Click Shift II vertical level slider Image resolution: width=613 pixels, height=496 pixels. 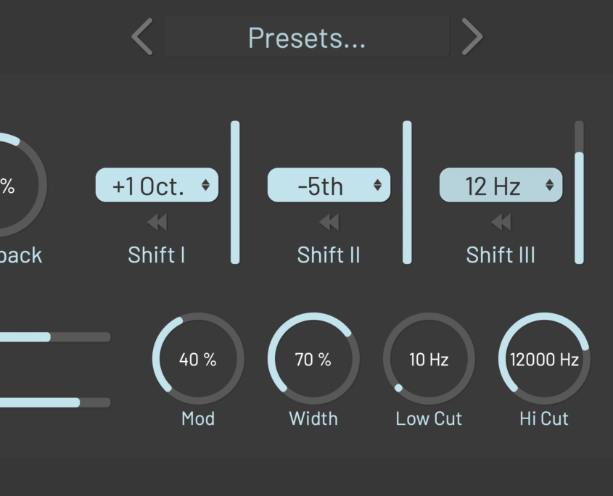tap(407, 192)
